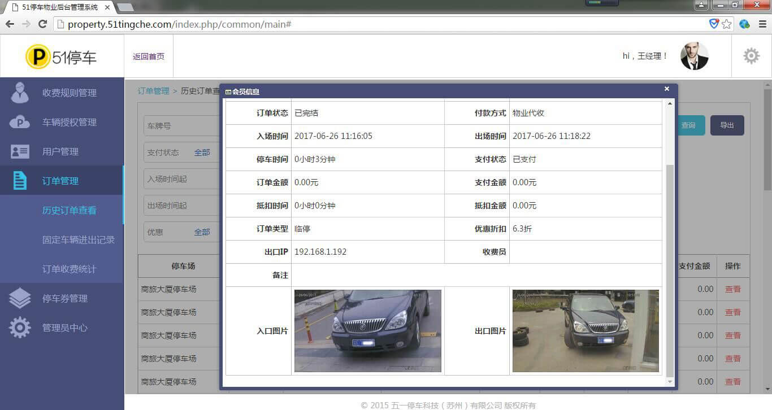This screenshot has height=410, width=772.
Task: Bookmark this page with star icon
Action: click(x=727, y=24)
